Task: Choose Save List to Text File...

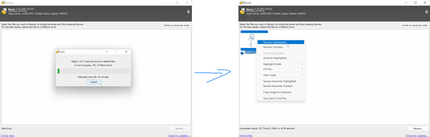Action: coord(281,98)
